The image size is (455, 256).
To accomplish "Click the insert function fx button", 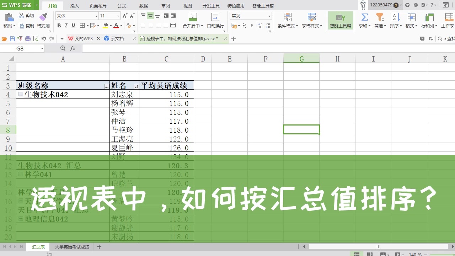I will tap(73, 48).
